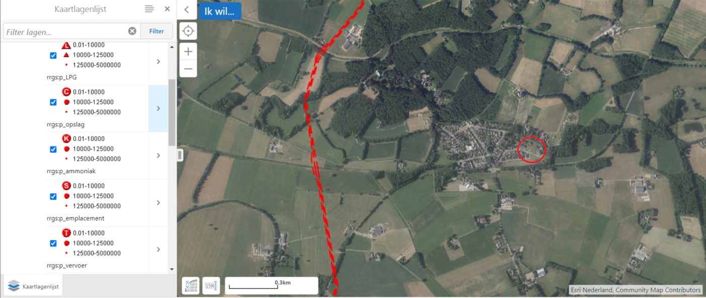Viewport: 706px width, 298px height.
Task: Open the Esri Nederland attribution link
Action: coord(635,290)
